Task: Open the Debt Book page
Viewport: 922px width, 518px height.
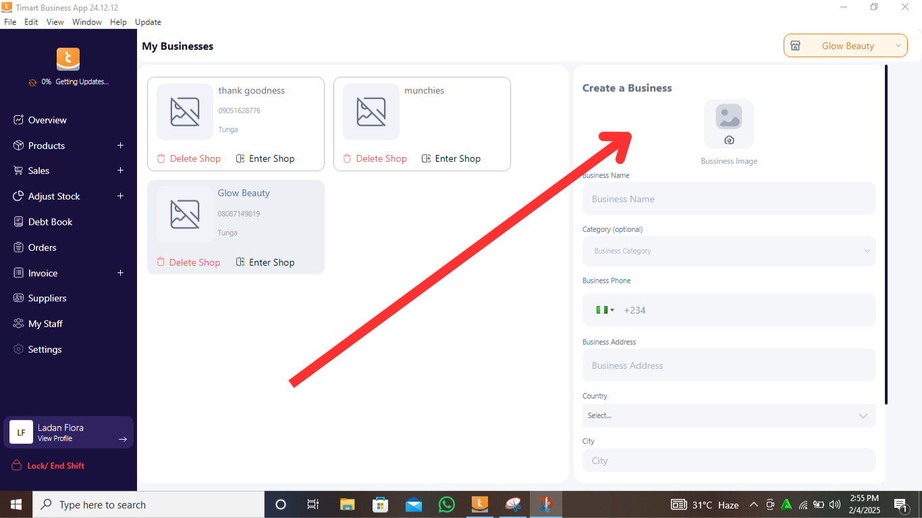Action: 50,222
